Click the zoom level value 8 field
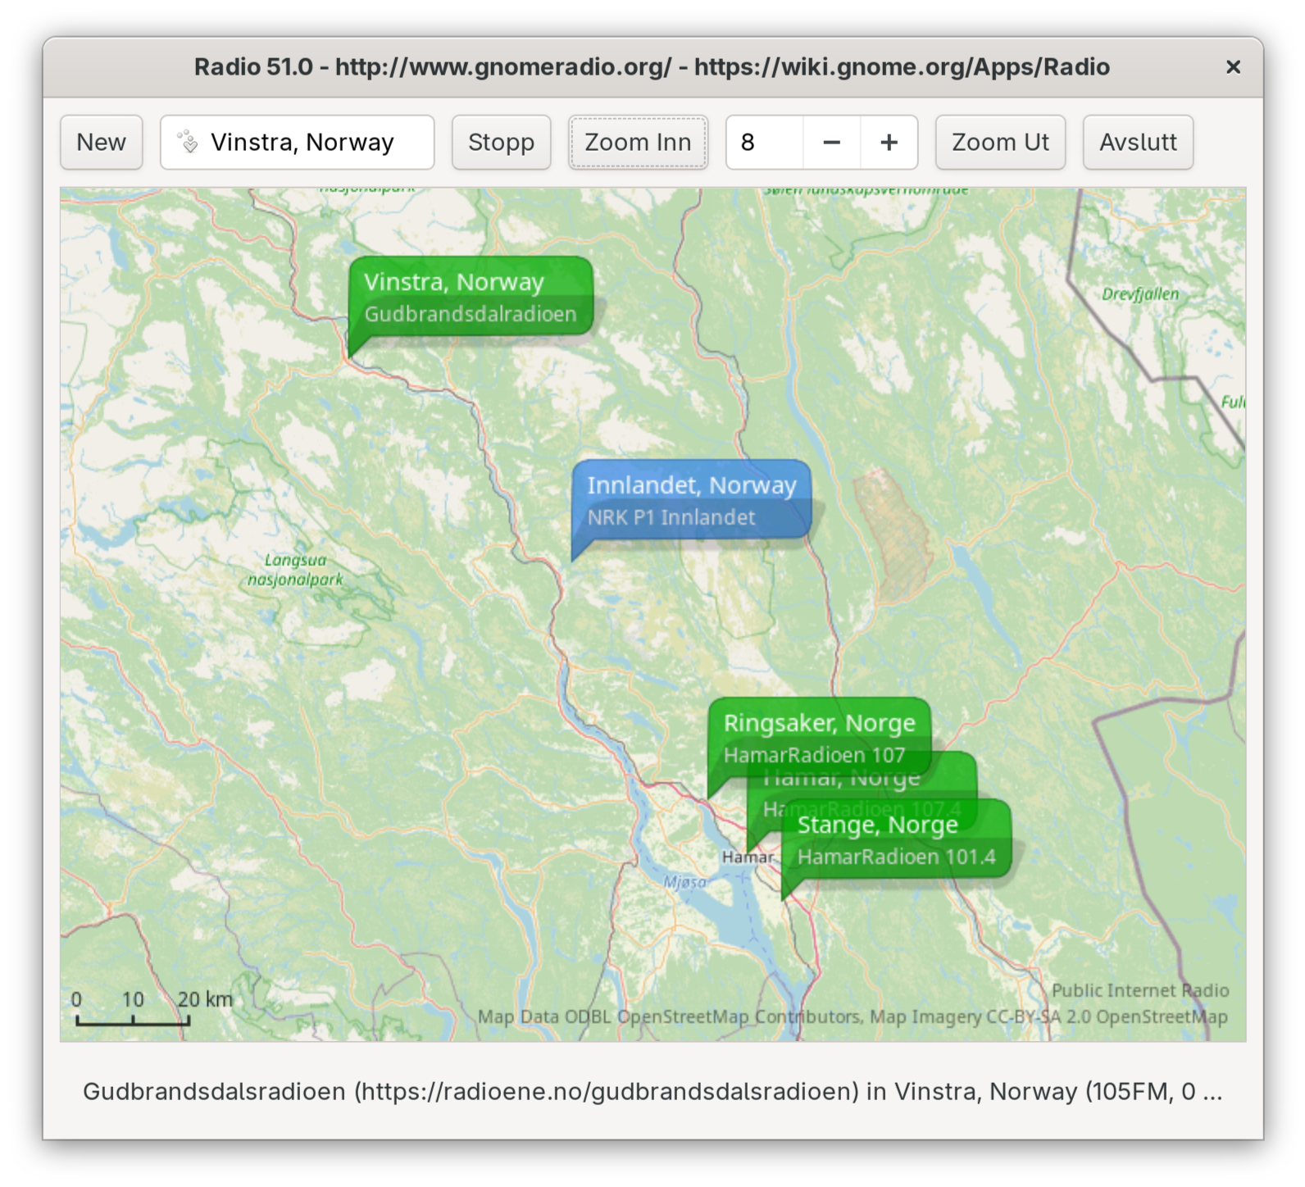This screenshot has height=1187, width=1305. pyautogui.click(x=764, y=143)
